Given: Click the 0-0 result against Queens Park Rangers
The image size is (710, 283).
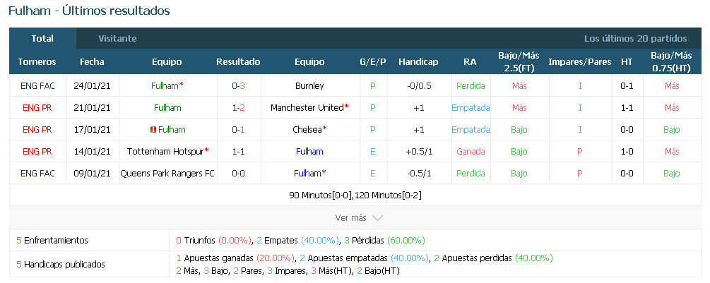Looking at the screenshot, I should point(238,173).
